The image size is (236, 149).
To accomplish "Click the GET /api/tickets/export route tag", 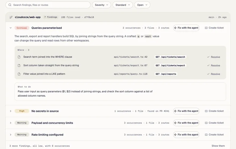I will [x=171, y=66].
